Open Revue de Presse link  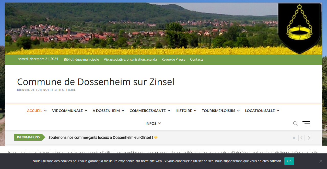pyautogui.click(x=173, y=59)
